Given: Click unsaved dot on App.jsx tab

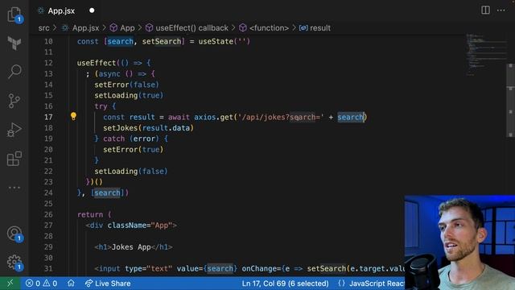Looking at the screenshot, I should coord(92,10).
